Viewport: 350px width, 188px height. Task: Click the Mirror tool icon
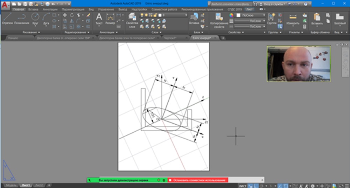pyautogui.click(x=72, y=21)
